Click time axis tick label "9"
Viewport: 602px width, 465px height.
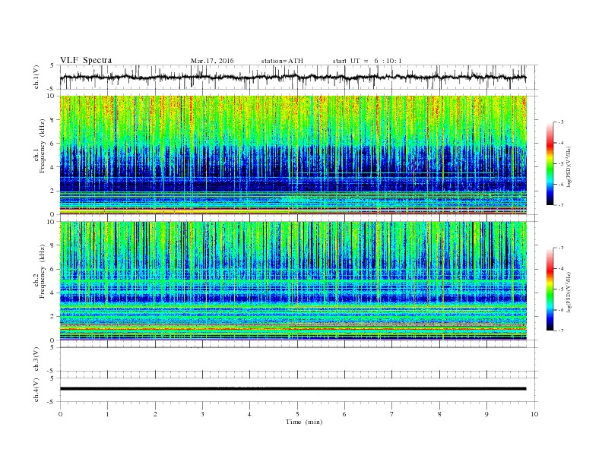pyautogui.click(x=486, y=414)
